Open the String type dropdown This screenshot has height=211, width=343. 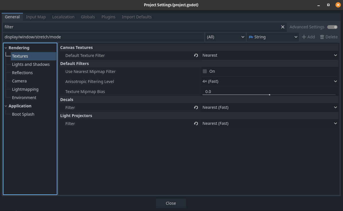point(273,37)
